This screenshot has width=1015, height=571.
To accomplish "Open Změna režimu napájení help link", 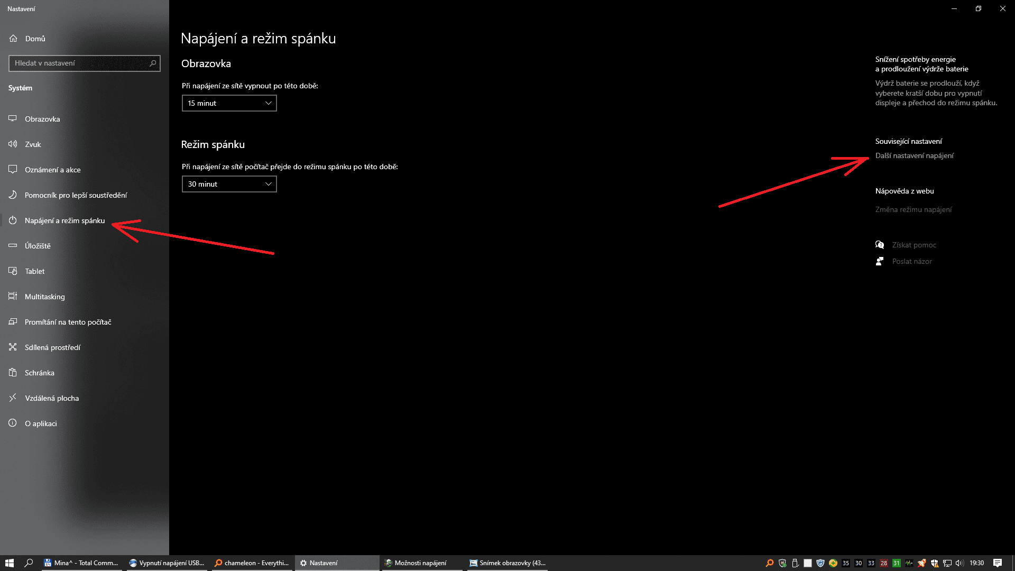I will (913, 209).
